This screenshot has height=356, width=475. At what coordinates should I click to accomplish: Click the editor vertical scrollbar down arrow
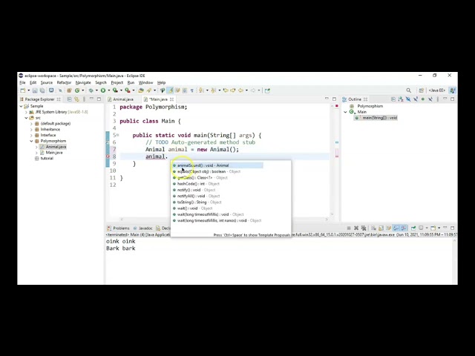[332, 214]
